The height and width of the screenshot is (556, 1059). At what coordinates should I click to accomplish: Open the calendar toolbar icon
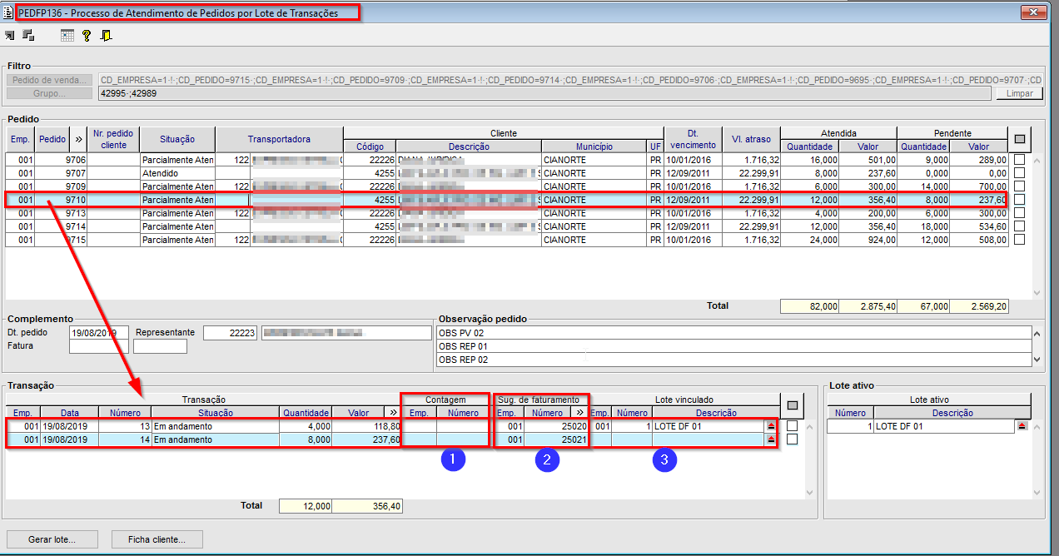[x=67, y=35]
